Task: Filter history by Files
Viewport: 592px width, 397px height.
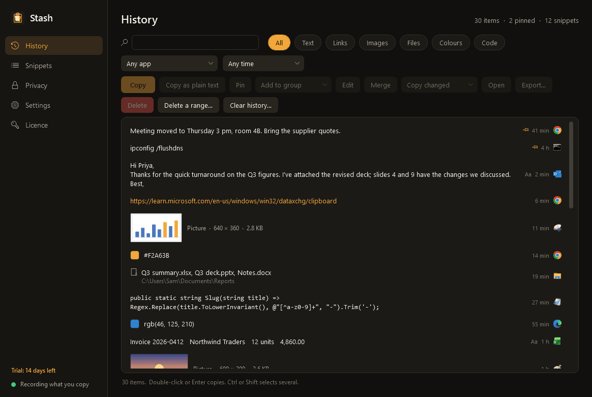Action: pyautogui.click(x=413, y=43)
